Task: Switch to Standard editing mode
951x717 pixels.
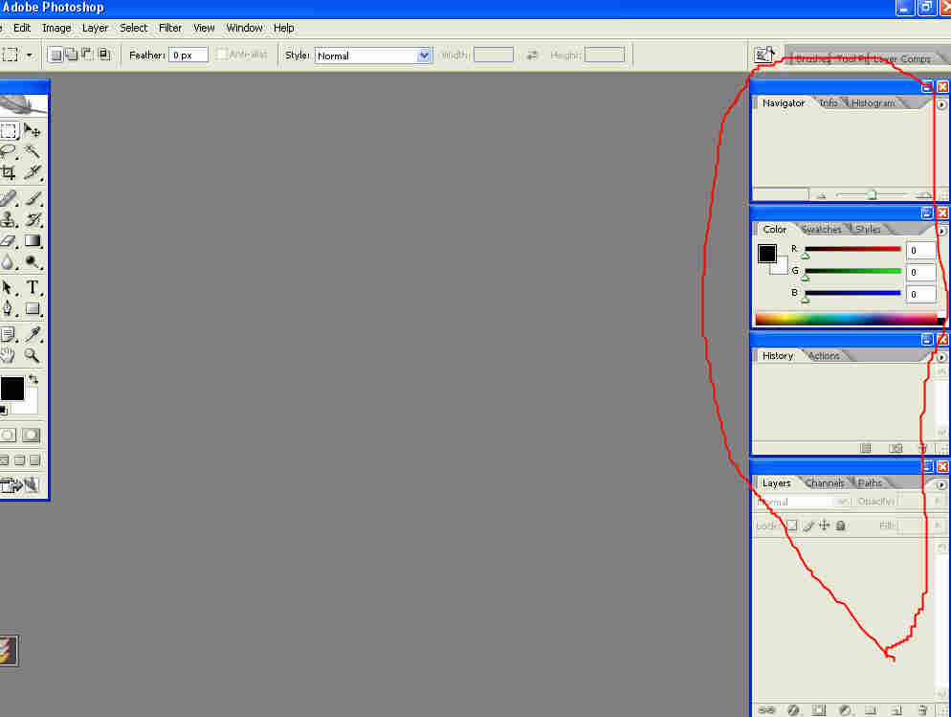Action: [x=8, y=435]
